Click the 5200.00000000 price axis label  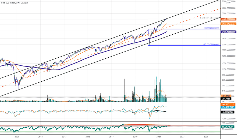coord(229,14)
